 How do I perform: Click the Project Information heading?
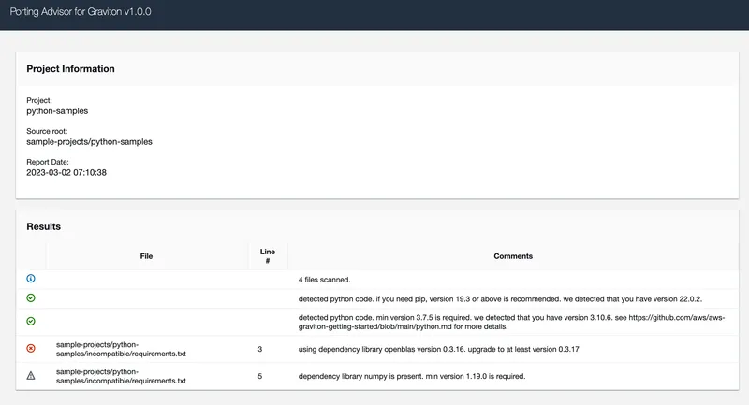70,68
